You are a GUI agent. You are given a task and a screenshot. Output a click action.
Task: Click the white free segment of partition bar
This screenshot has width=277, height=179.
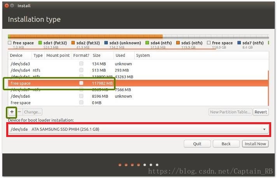[x=216, y=37]
